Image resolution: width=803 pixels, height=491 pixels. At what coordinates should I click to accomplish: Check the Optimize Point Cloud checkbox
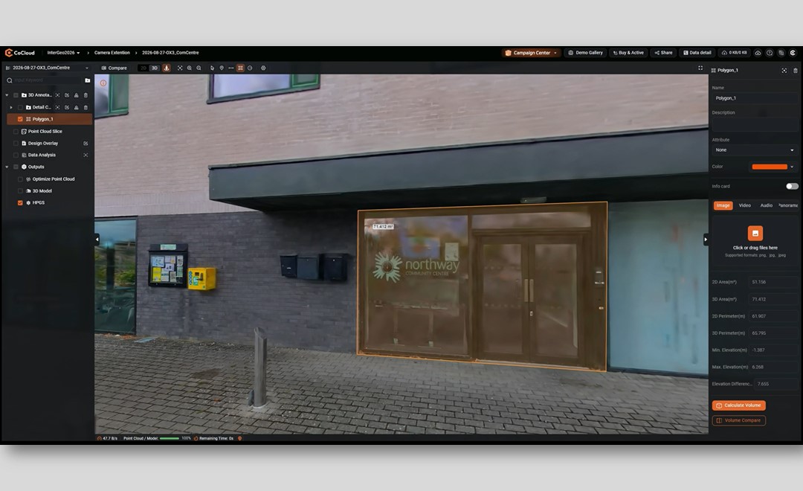(x=20, y=179)
